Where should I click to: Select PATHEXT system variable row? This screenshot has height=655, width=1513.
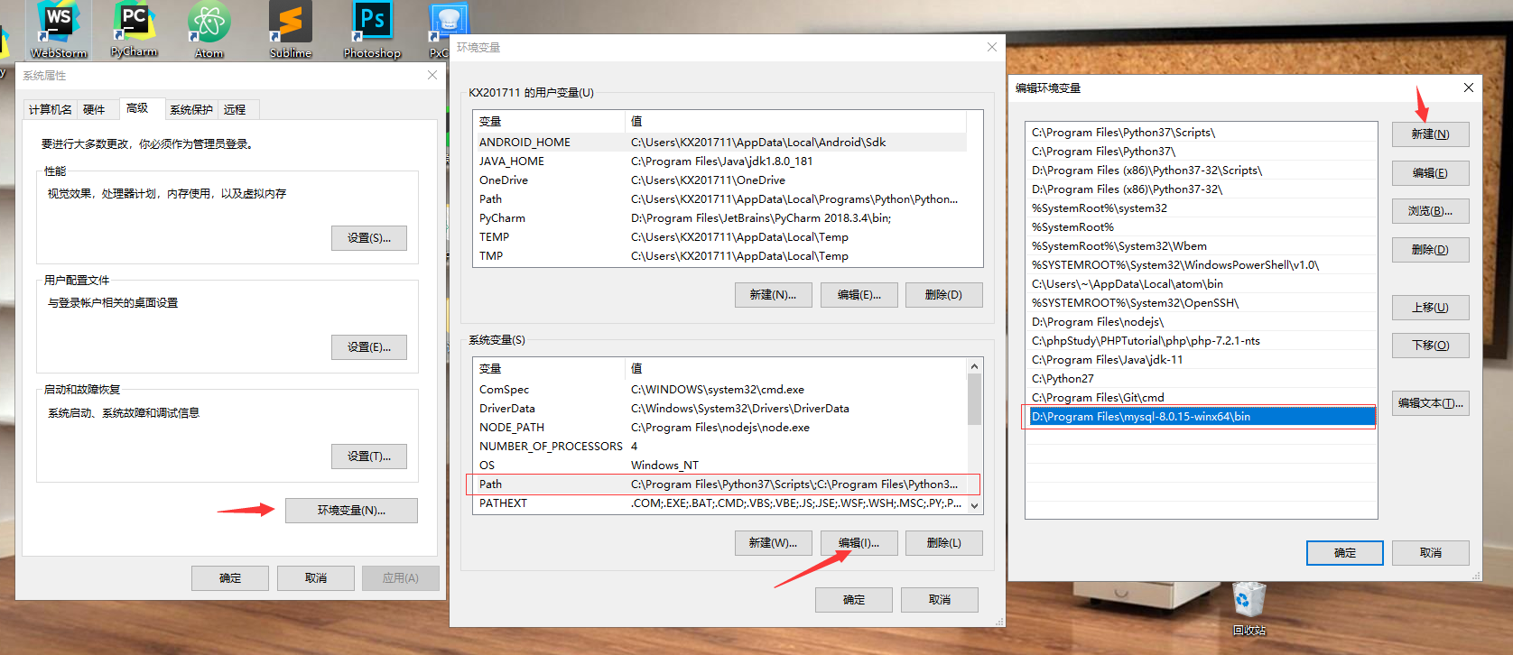719,503
